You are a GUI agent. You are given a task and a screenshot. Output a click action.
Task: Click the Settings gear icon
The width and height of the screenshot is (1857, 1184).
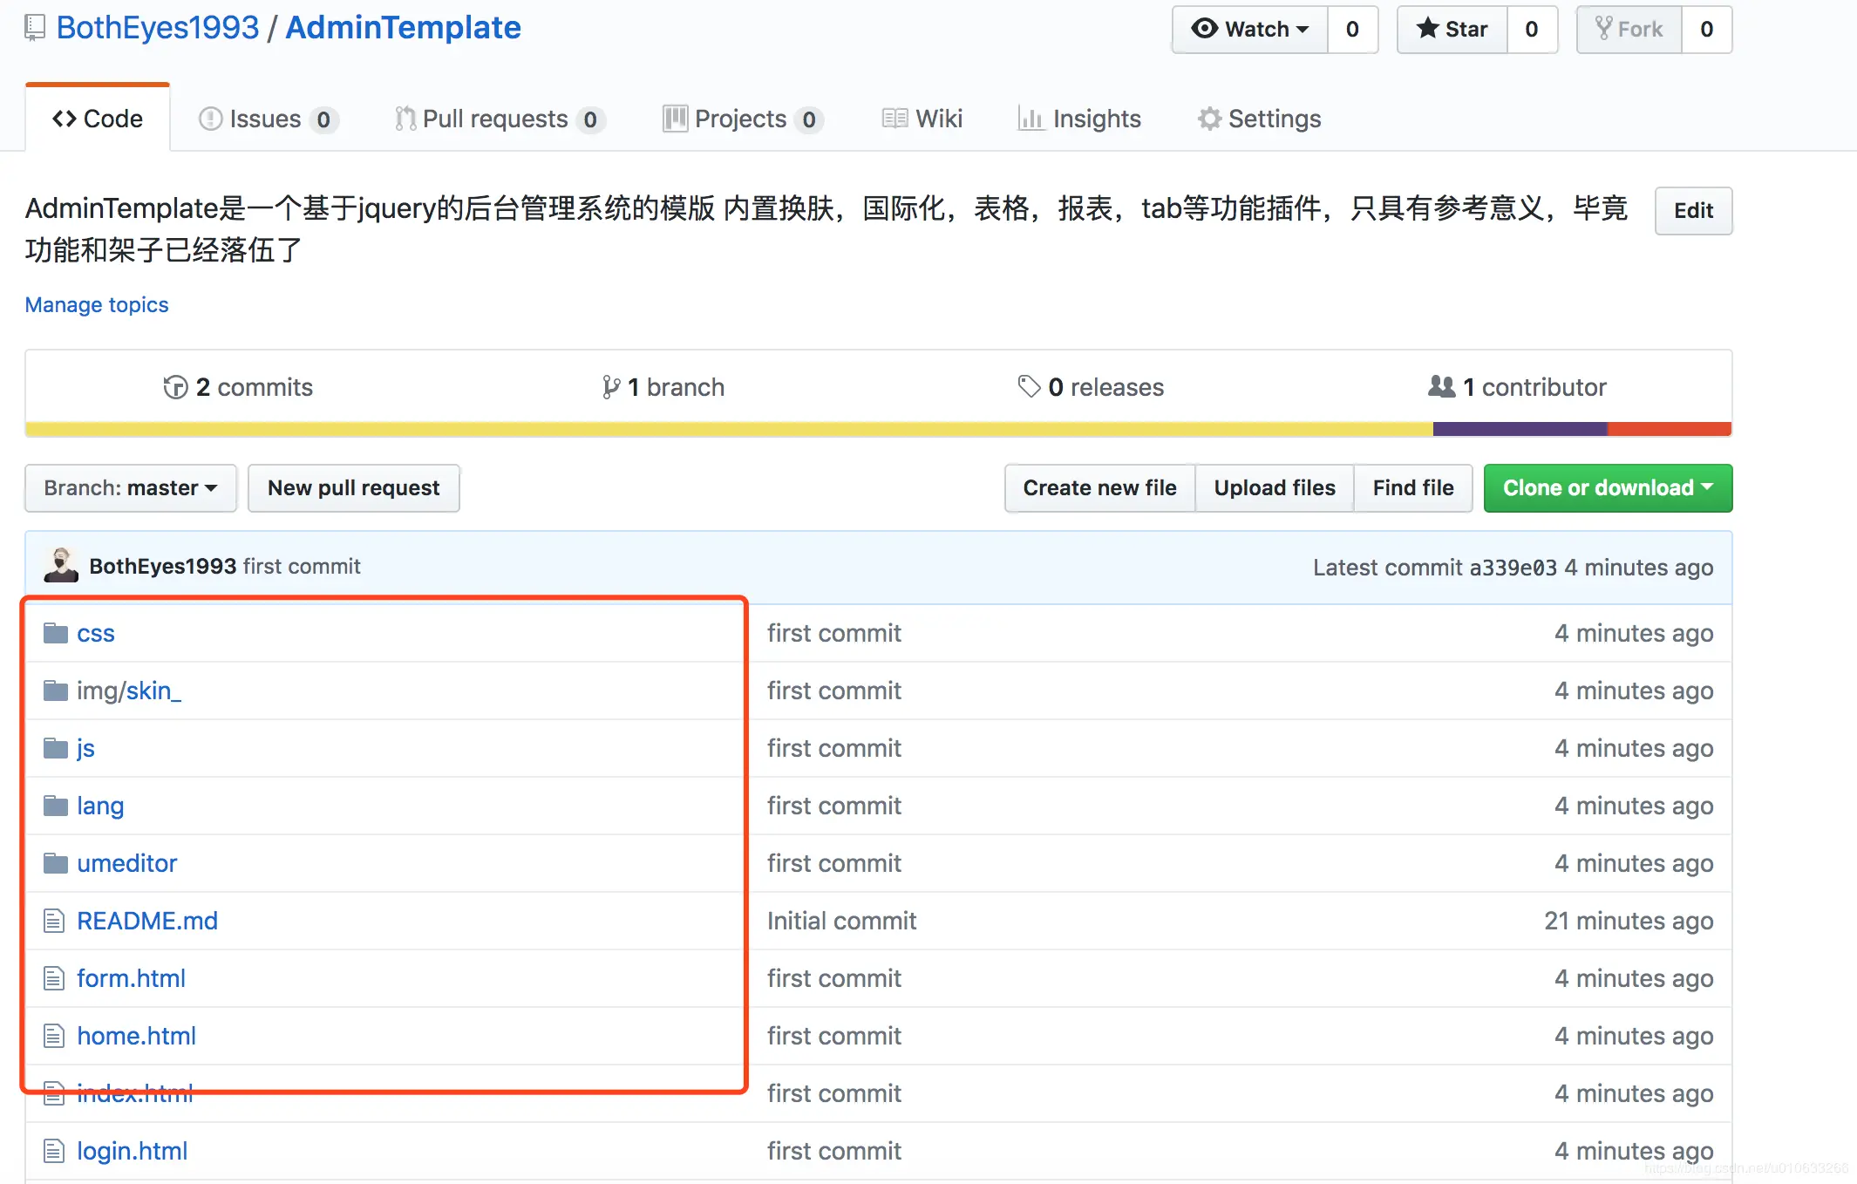click(1209, 119)
